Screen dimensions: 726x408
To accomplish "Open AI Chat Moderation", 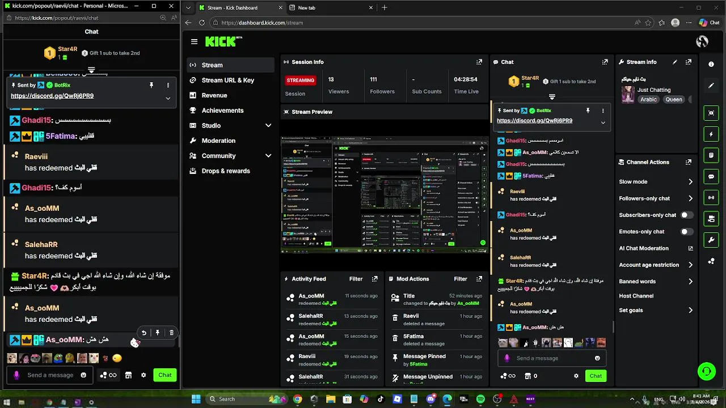I will tap(656, 248).
